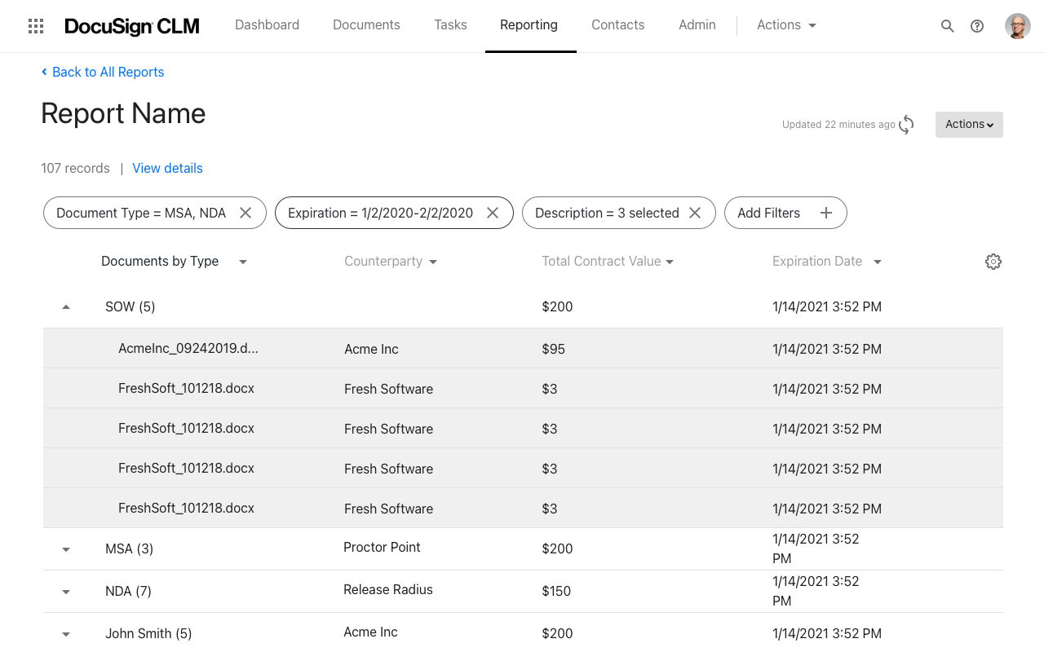
Task: Open the Counterparty column dropdown
Action: 433,262
